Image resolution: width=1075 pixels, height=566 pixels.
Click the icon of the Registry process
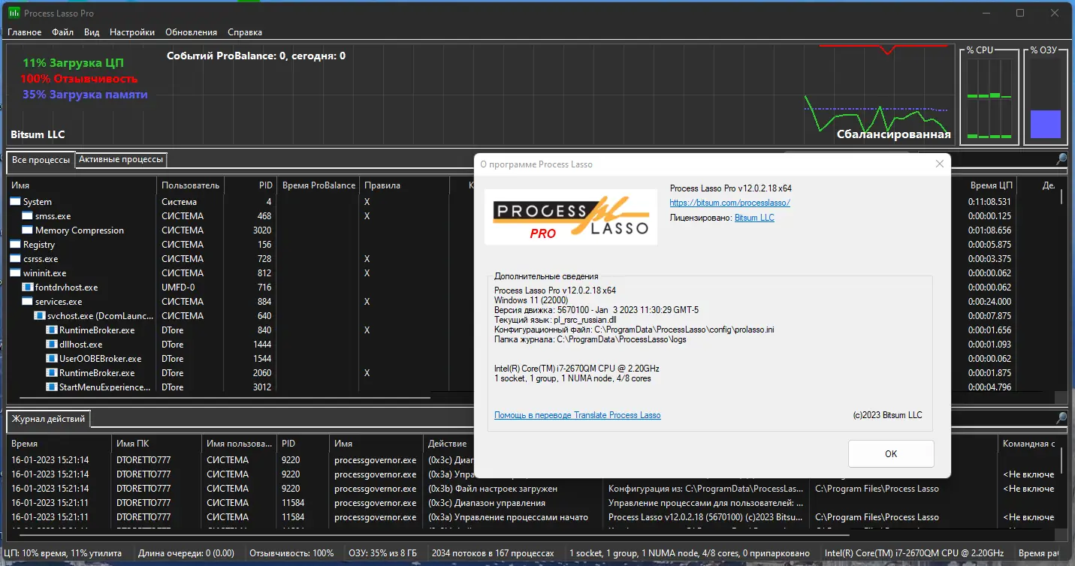[x=16, y=245]
